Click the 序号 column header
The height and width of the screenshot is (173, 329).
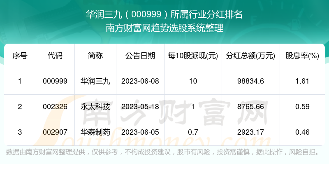(x=20, y=56)
